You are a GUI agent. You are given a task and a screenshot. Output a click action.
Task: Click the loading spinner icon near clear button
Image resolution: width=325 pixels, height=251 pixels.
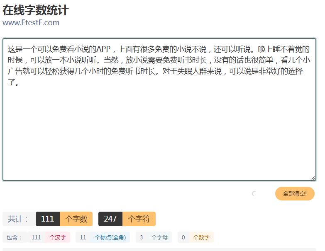click(254, 193)
